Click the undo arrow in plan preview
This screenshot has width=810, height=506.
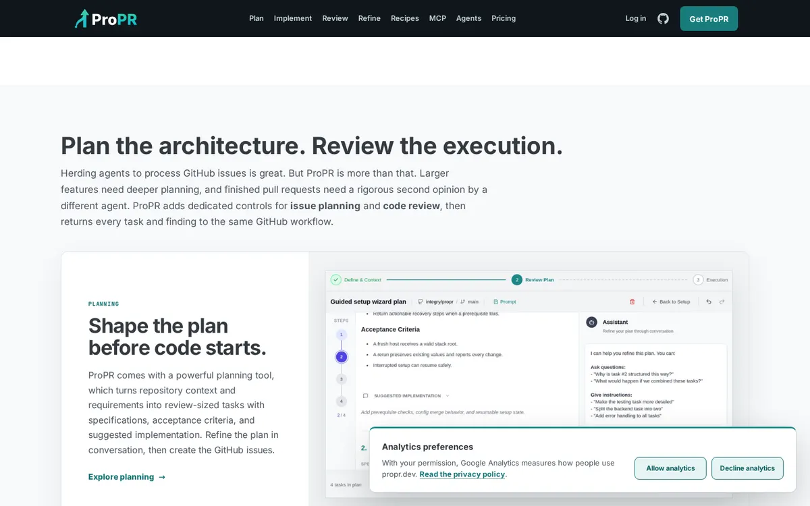709,302
